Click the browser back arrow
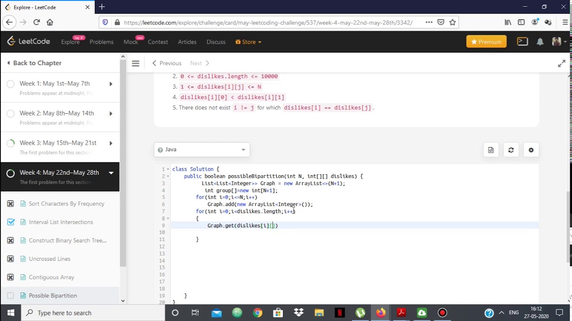 [x=9, y=22]
